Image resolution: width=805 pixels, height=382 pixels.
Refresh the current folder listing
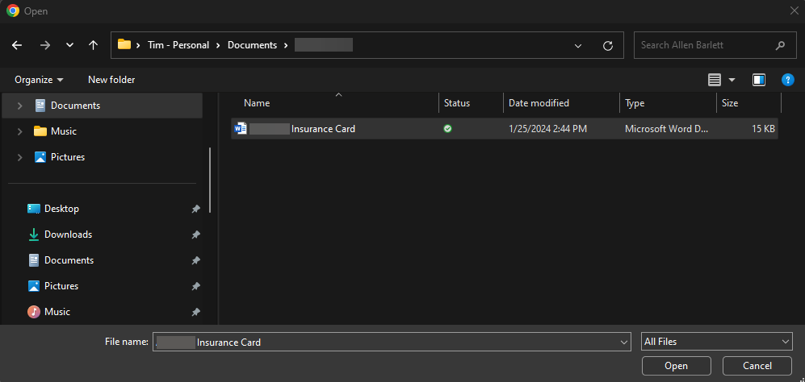(x=608, y=46)
